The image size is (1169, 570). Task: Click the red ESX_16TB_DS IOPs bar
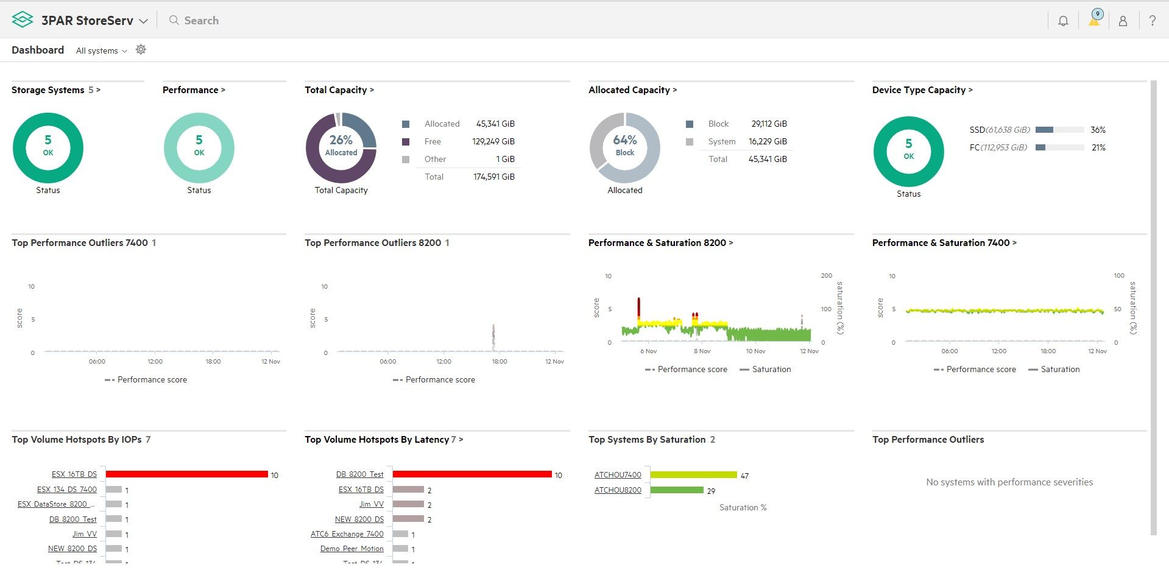point(187,474)
